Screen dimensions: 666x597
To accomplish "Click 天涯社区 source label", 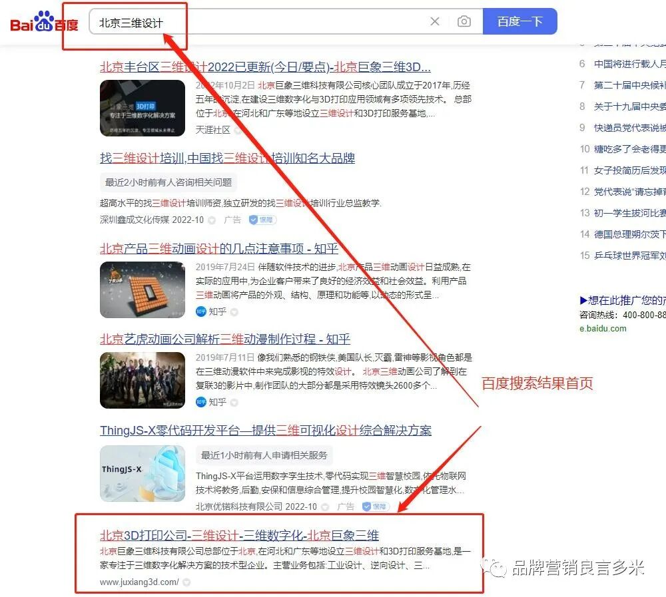I will click(213, 130).
